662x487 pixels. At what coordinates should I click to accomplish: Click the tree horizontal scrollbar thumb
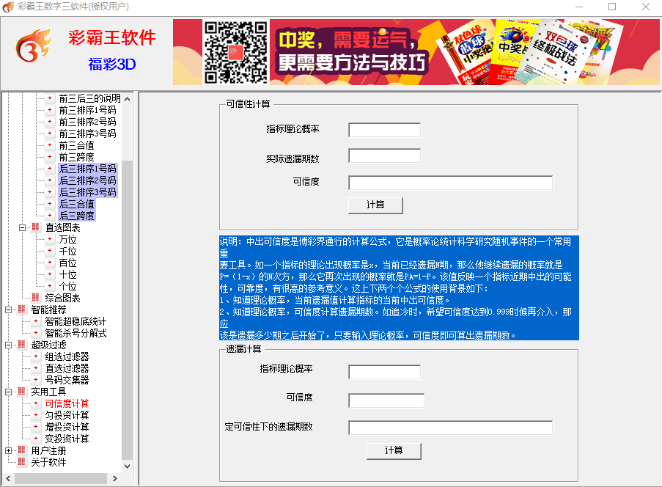click(61, 478)
